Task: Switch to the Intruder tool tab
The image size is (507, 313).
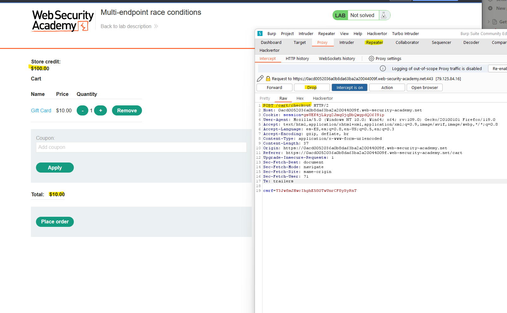Action: coord(347,43)
